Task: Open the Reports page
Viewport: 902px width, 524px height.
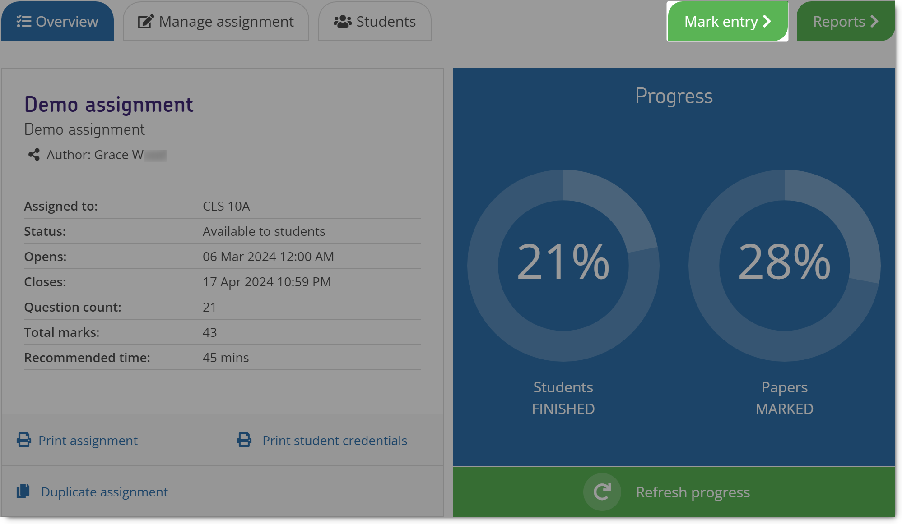Action: click(839, 21)
